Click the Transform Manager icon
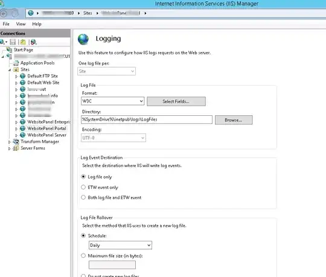The height and width of the screenshot is (277, 326). point(16,142)
